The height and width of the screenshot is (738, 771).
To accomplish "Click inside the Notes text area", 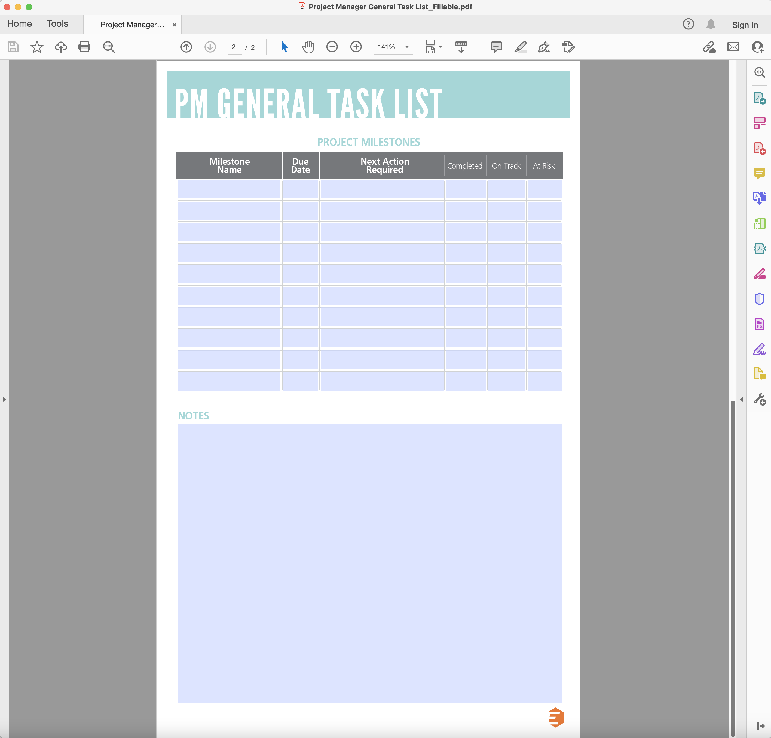I will pyautogui.click(x=369, y=562).
